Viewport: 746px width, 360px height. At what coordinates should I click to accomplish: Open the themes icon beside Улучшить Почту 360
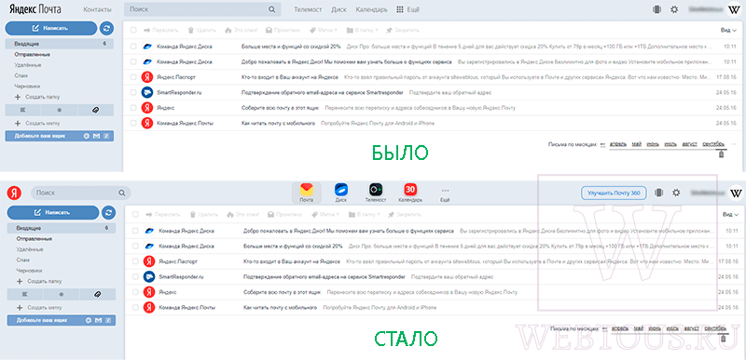click(659, 193)
